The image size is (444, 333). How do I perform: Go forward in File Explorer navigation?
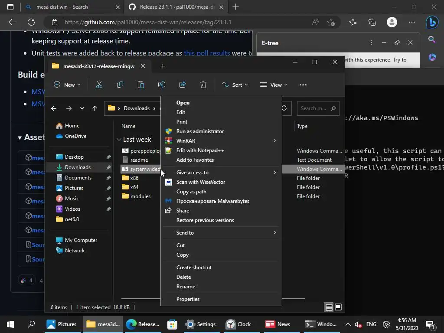[69, 108]
